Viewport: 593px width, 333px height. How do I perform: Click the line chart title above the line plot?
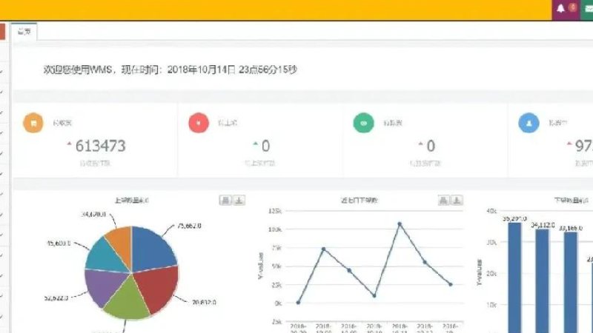coord(359,200)
